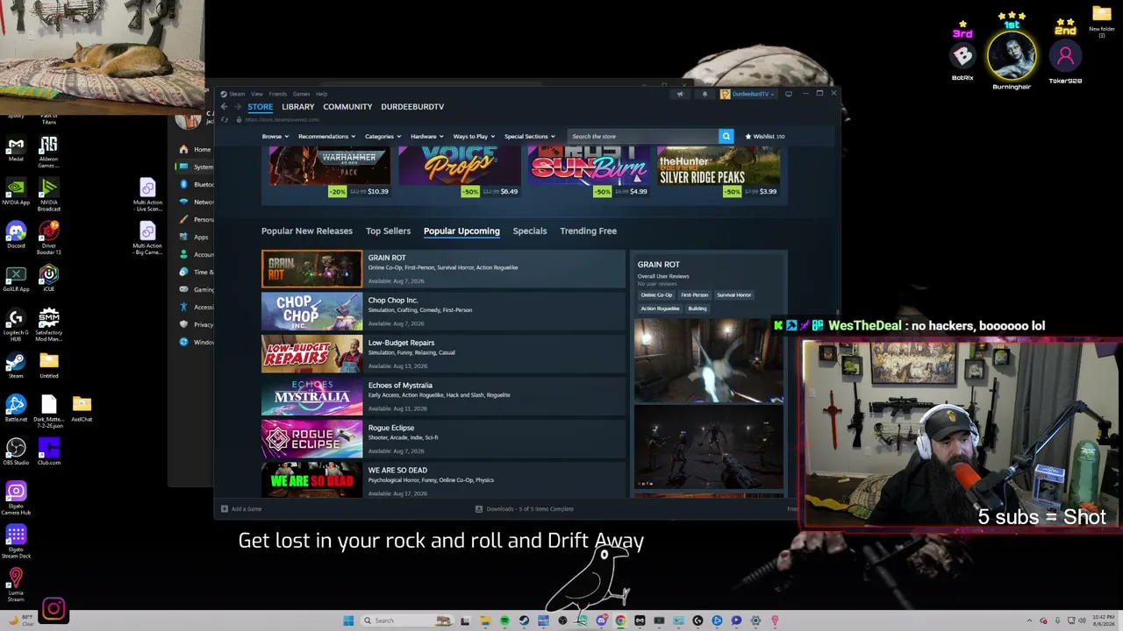Image resolution: width=1123 pixels, height=631 pixels.
Task: Select the Untitled folder on the desktop
Action: 48,365
